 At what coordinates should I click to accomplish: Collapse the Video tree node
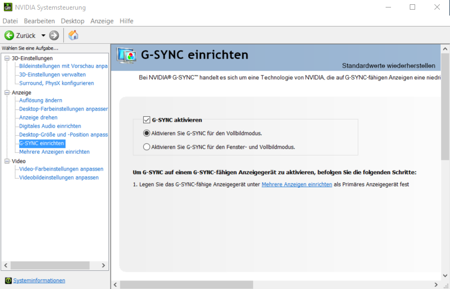[x=7, y=161]
